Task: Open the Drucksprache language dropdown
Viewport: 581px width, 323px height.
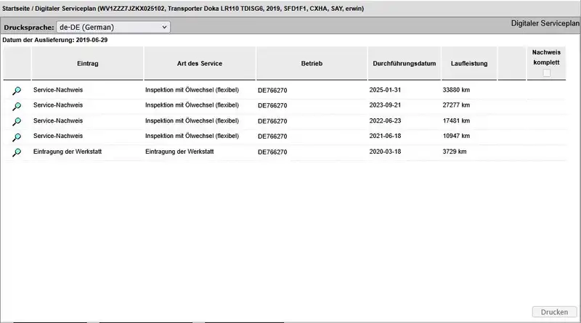Action: (113, 27)
